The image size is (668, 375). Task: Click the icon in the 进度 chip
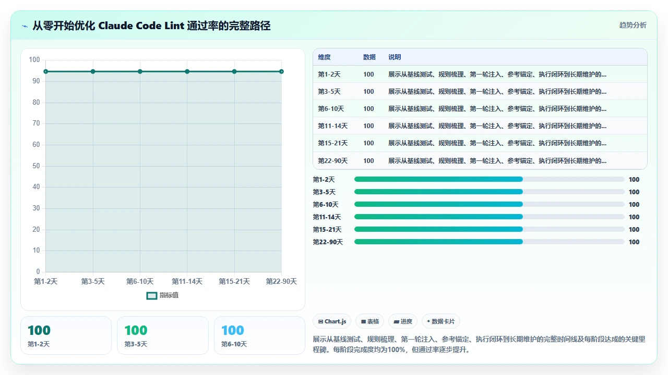point(397,322)
